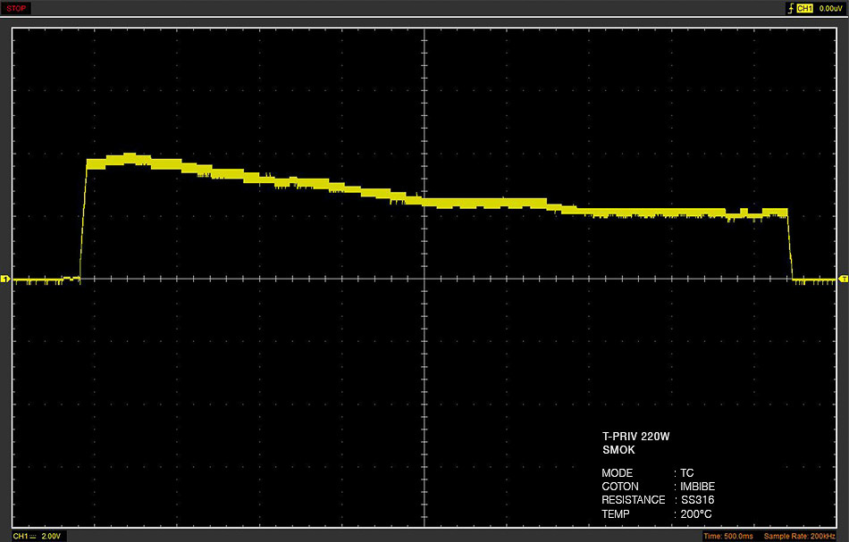Click the MODE label in annotation
Viewport: 849px width, 542px height.
618,472
